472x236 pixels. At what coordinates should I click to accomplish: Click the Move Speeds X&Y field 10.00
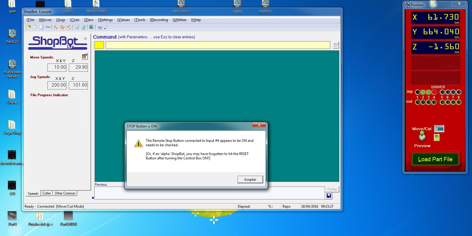[x=57, y=67]
